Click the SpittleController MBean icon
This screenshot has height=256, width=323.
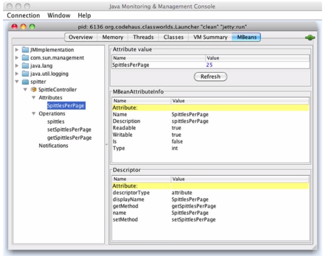(x=34, y=90)
